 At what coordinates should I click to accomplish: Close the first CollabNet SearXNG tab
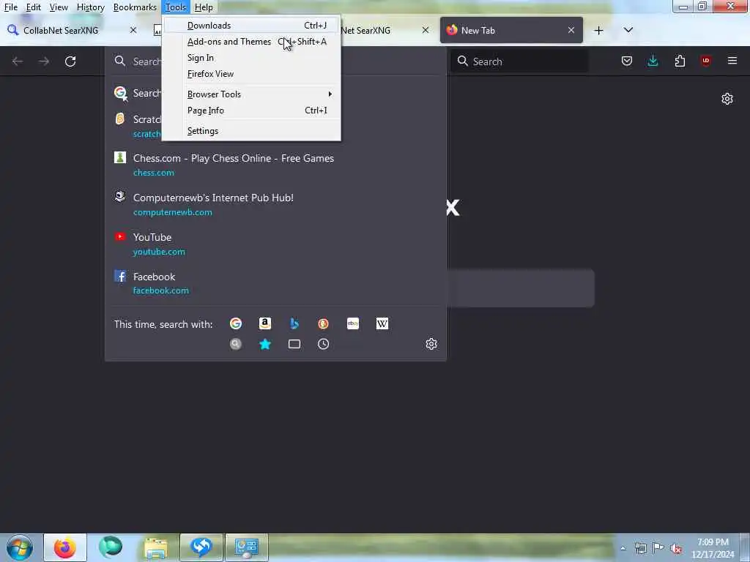(133, 30)
